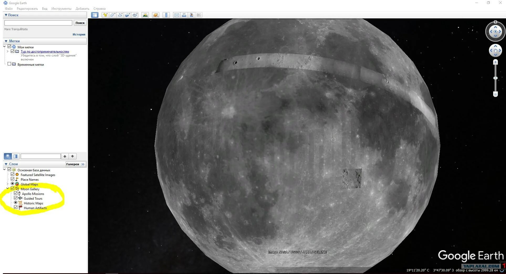The width and height of the screenshot is (506, 274).
Task: Click the Apollo Missions astronaut icon
Action: pos(19,194)
